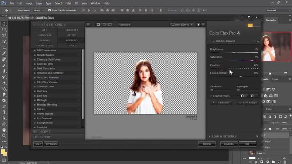Open the Settings button
The image size is (292, 164).
[x=51, y=144]
